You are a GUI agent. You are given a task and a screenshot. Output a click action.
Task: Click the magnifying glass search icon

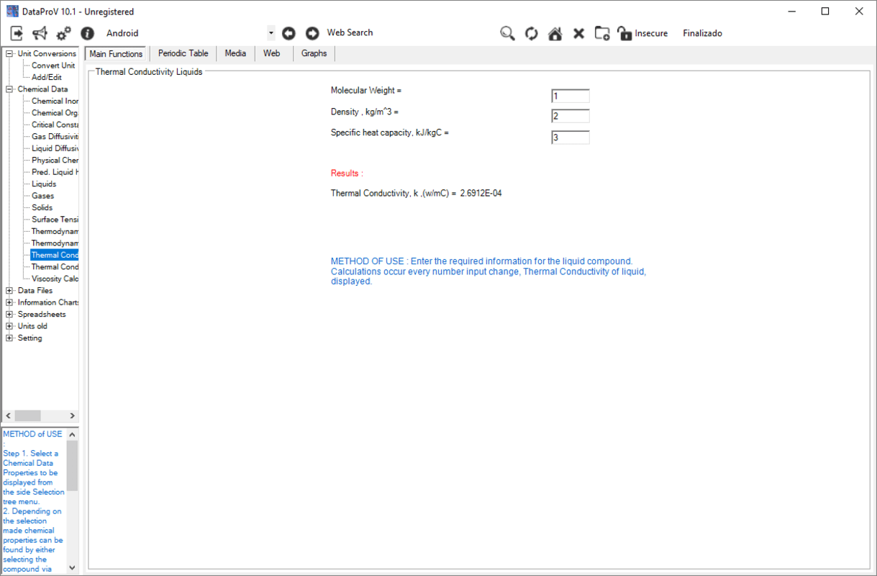coord(508,33)
